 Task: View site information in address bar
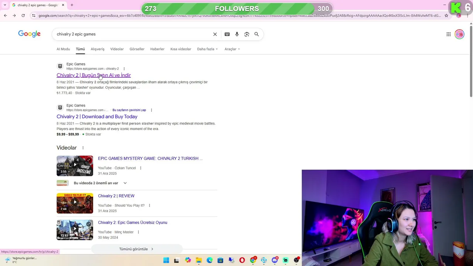click(x=34, y=16)
